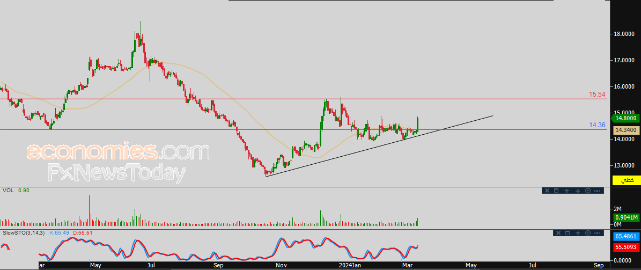Image resolution: width=641 pixels, height=270 pixels.
Task: Move the SlowSTO panel up
Action: 578,233
